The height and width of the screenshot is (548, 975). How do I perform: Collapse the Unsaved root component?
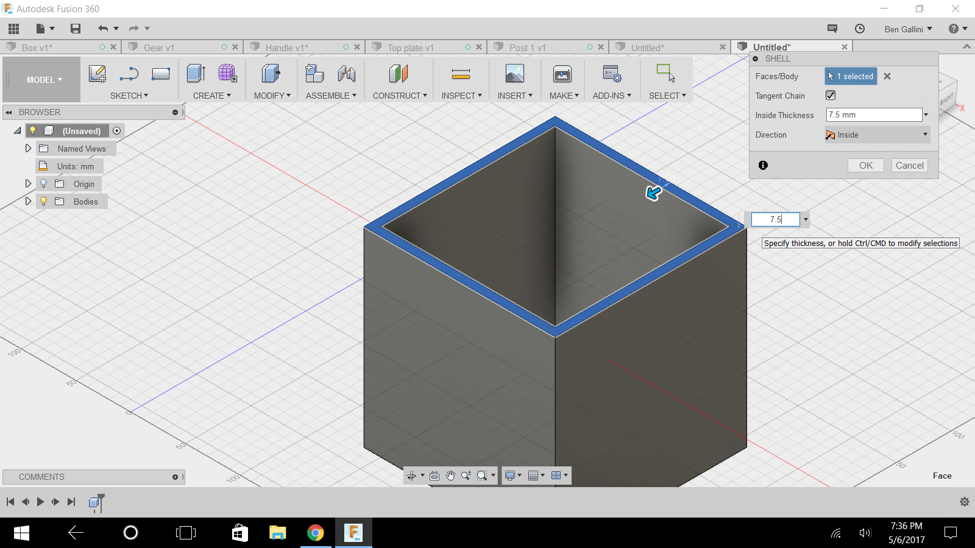point(18,130)
